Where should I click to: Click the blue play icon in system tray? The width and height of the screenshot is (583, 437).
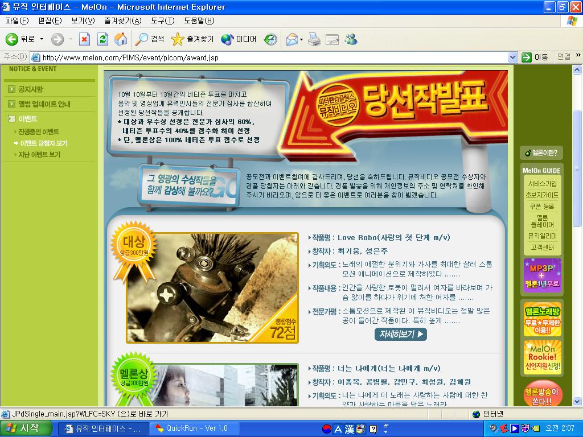[515, 429]
